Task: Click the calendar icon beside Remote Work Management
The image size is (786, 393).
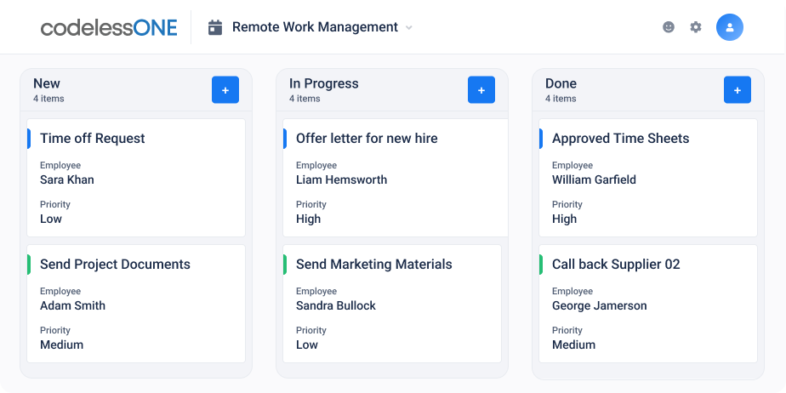Action: (215, 27)
